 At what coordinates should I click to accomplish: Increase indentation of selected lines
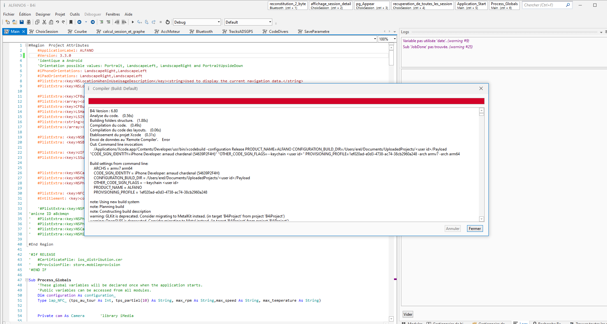click(x=124, y=22)
